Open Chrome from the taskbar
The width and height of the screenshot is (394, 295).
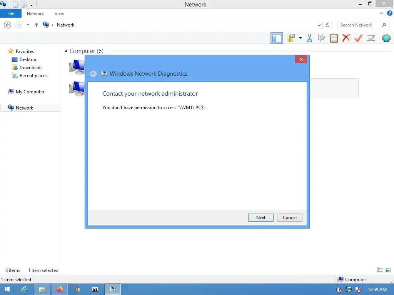(77, 289)
